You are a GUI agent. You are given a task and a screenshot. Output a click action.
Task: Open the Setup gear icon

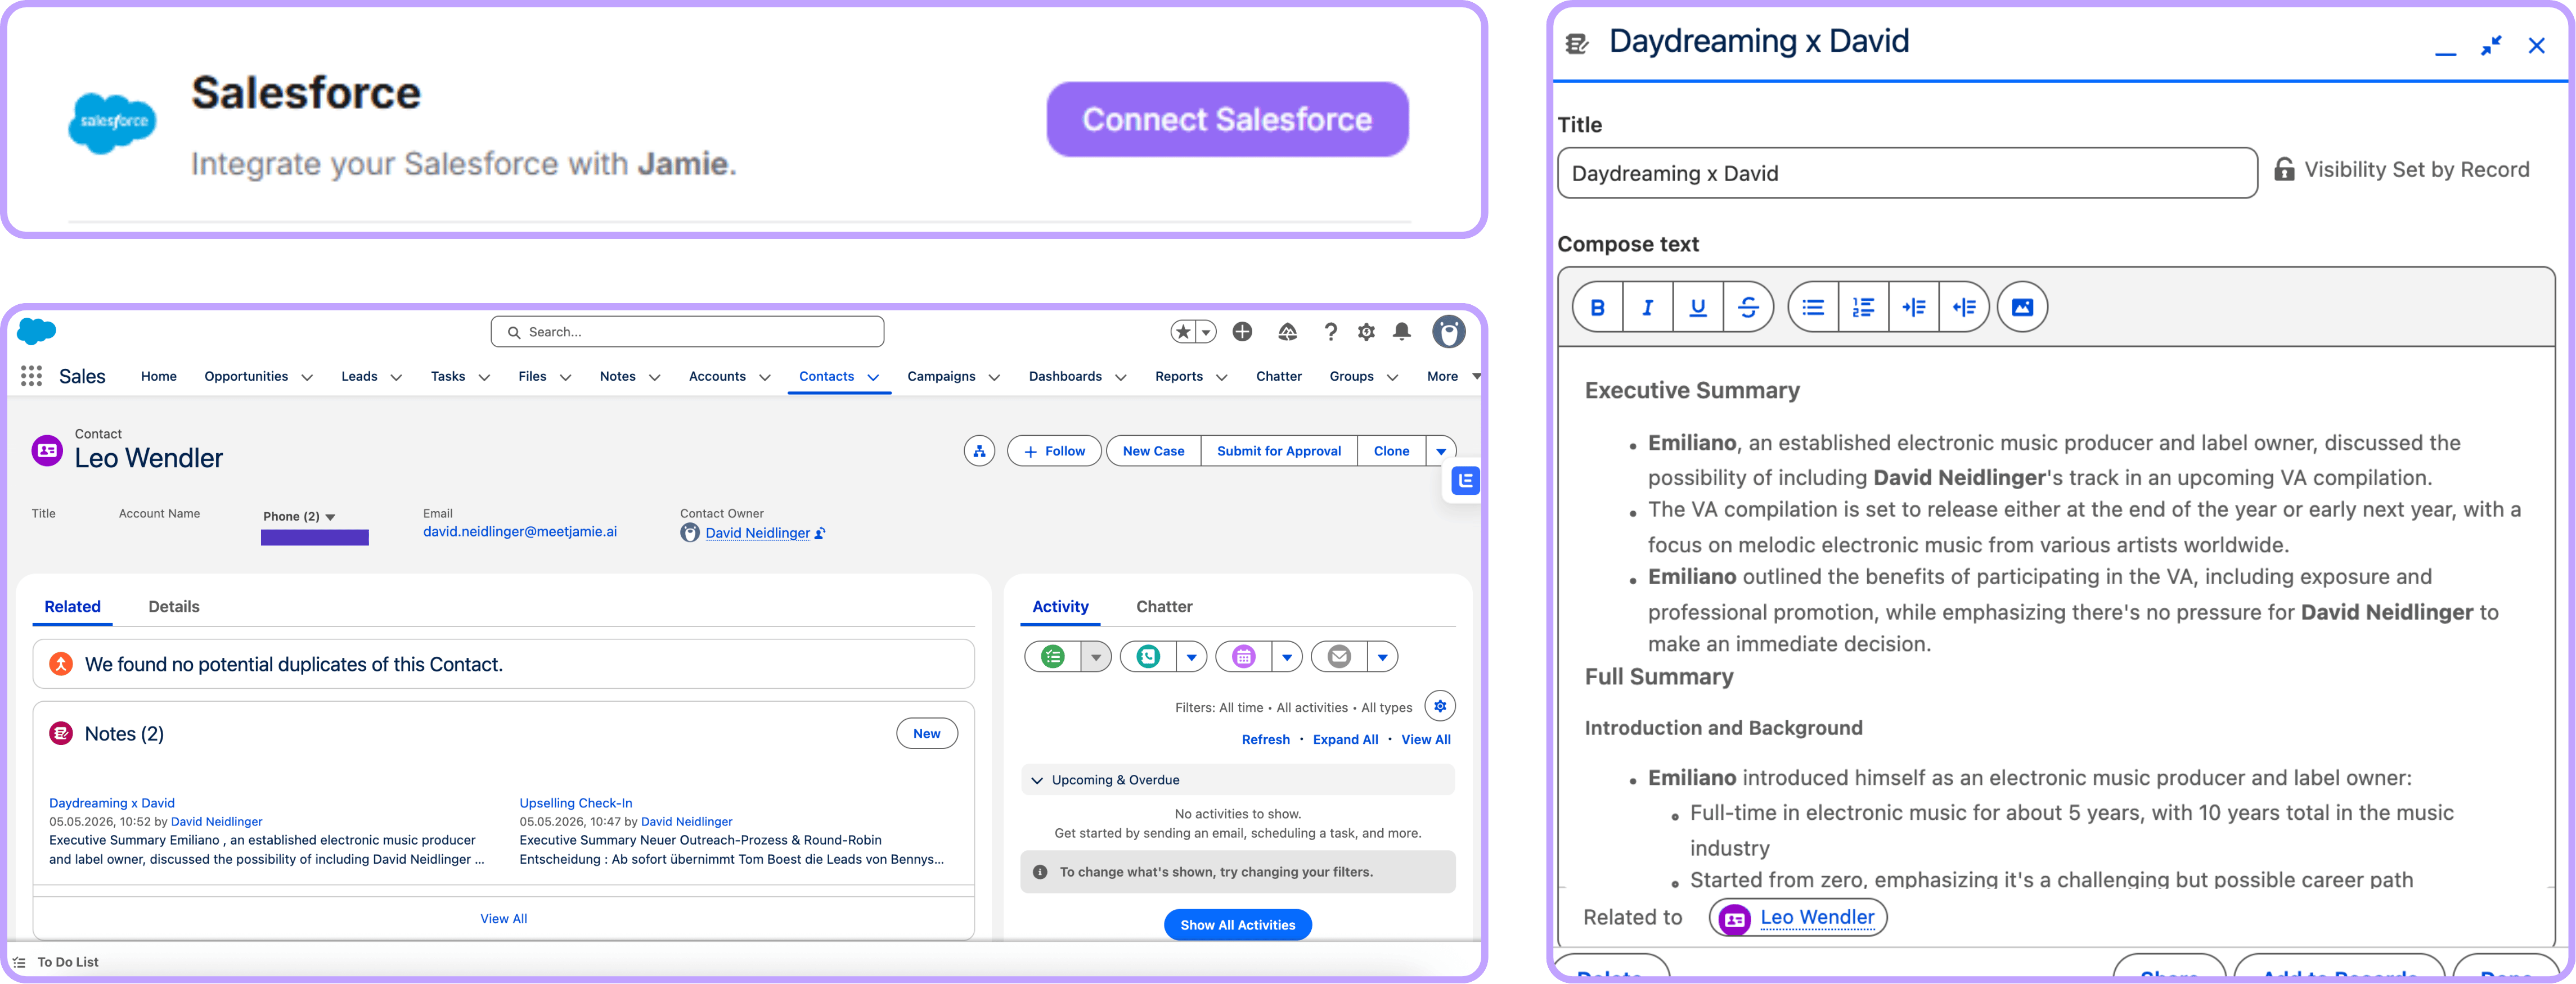(1366, 332)
